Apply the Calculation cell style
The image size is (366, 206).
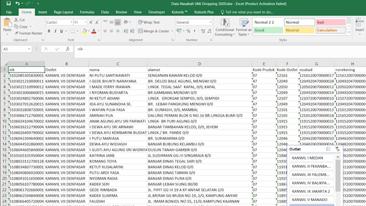coord(330,30)
